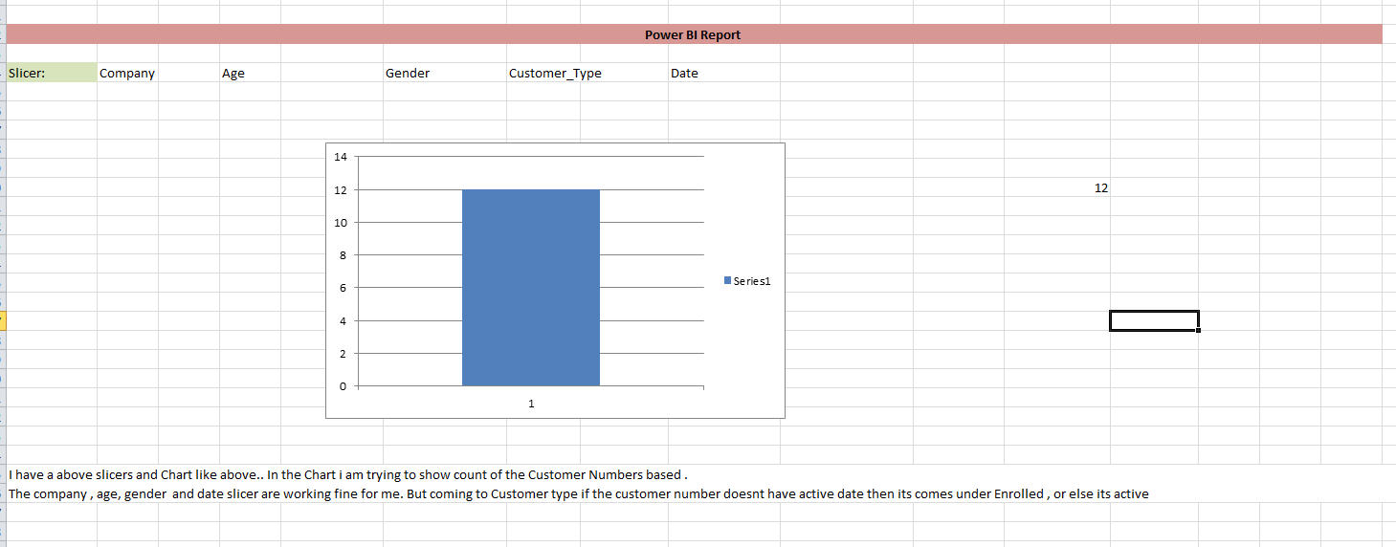
Task: Select the blue bar in the chart
Action: click(531, 288)
